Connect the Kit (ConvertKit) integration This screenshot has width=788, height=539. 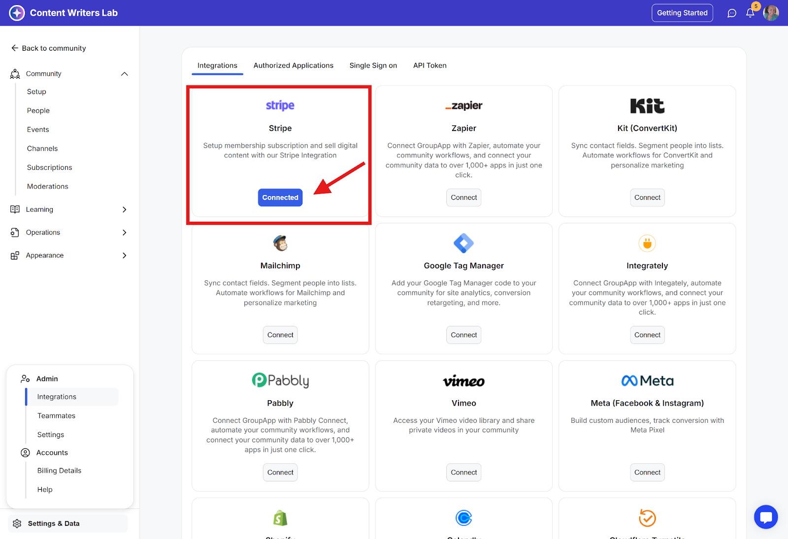point(647,197)
